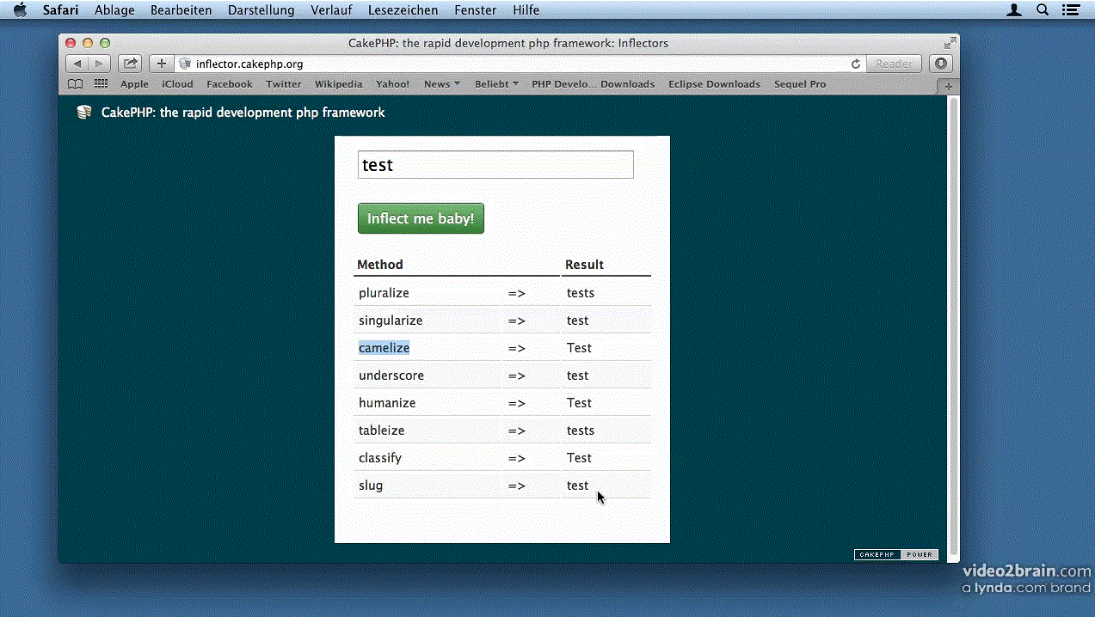This screenshot has height=617, width=1095.
Task: Click the camelize result Test
Action: pos(579,348)
